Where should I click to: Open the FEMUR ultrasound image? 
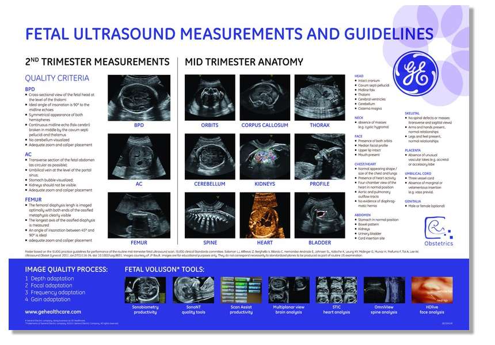point(139,215)
